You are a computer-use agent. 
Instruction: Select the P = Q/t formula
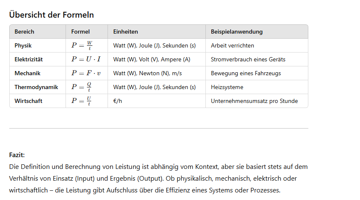(81, 87)
